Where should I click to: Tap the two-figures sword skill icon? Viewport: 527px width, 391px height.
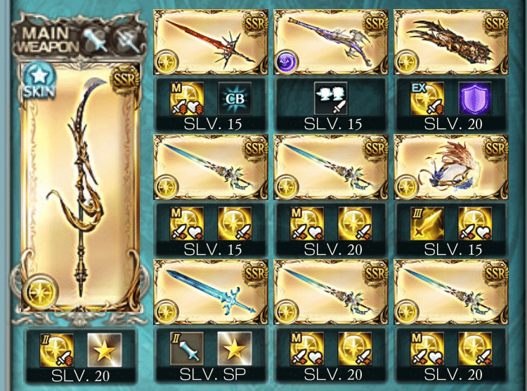[x=331, y=99]
